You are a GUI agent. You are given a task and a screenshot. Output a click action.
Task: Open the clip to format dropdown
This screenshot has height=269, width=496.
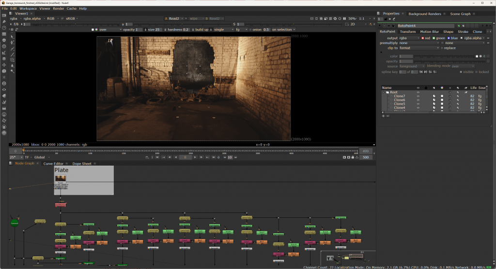[419, 48]
